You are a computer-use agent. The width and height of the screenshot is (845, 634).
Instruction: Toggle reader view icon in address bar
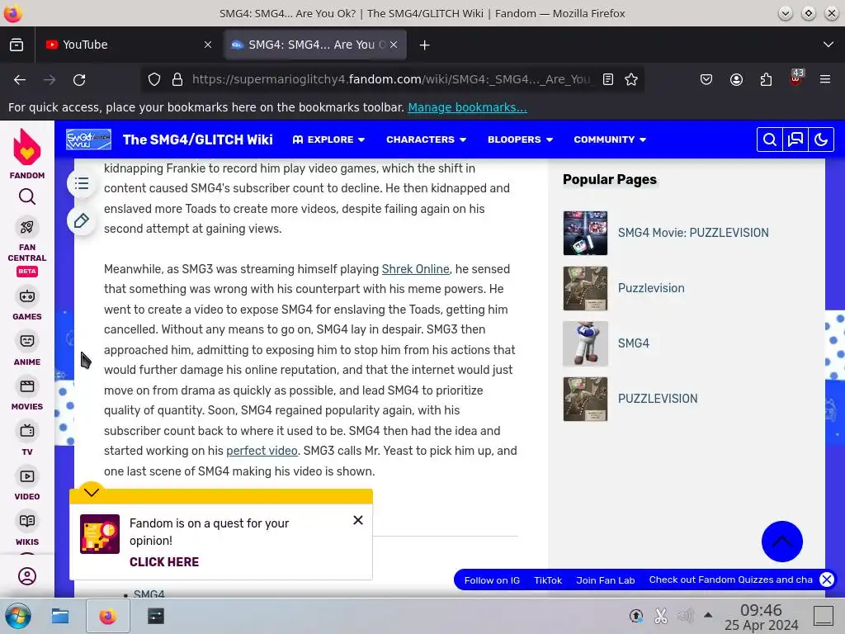point(608,80)
